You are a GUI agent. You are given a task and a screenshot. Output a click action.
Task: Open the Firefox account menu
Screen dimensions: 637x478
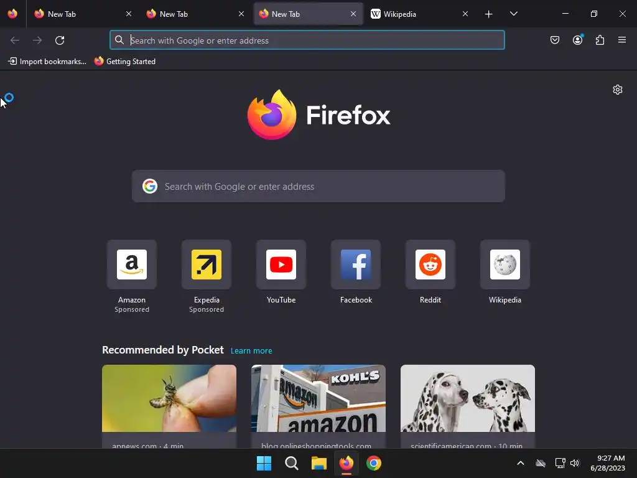point(578,40)
